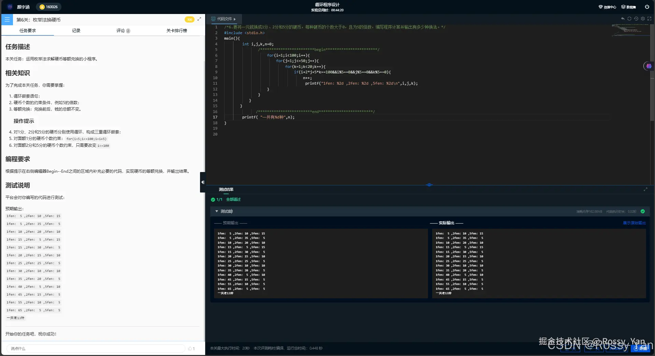Click the divider handle between editor and results
This screenshot has height=356, width=655.
click(429, 185)
